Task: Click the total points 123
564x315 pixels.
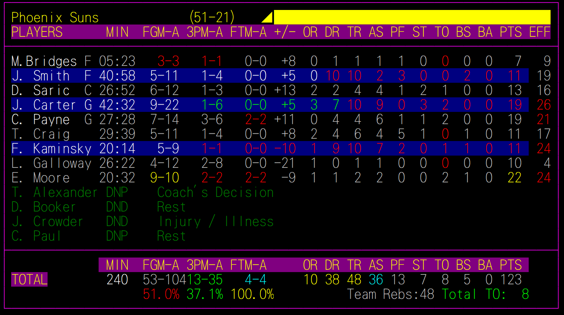Action: pyautogui.click(x=511, y=280)
